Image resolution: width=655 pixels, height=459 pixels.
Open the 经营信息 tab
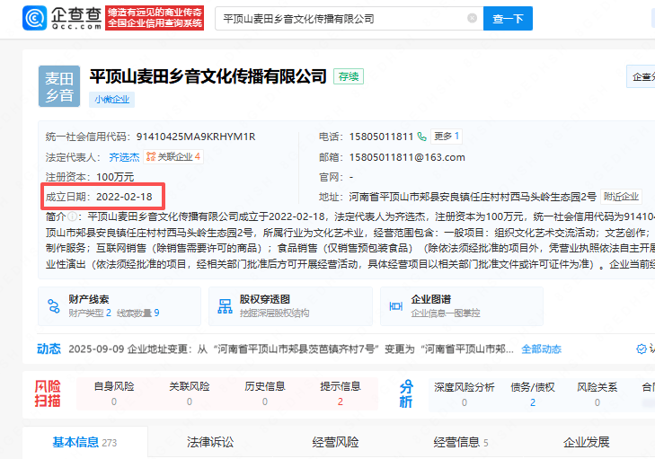456,442
